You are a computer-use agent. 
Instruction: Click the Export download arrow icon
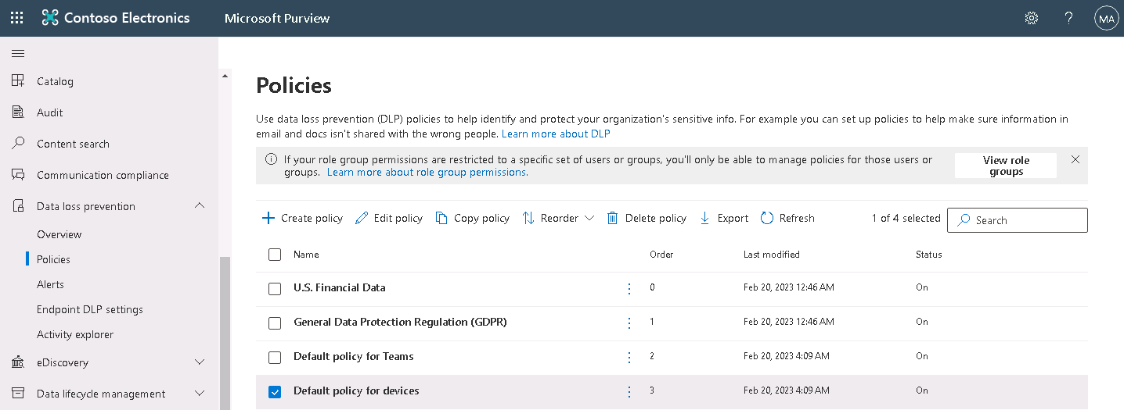tap(704, 218)
